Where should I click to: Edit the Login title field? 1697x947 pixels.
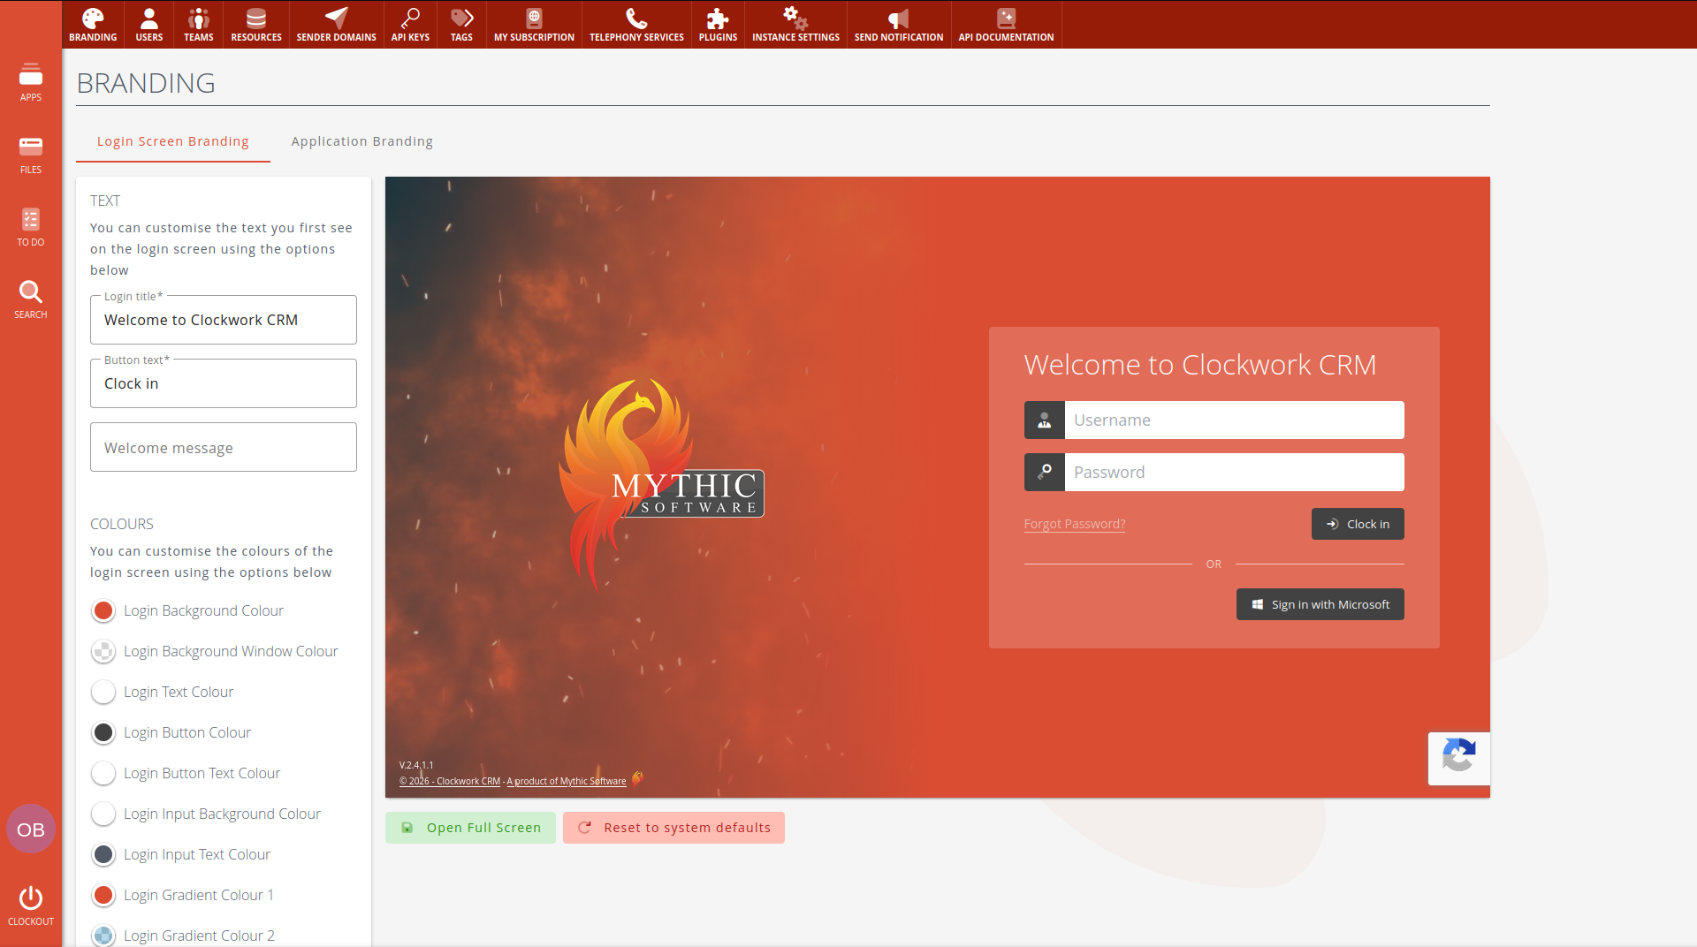pos(224,320)
